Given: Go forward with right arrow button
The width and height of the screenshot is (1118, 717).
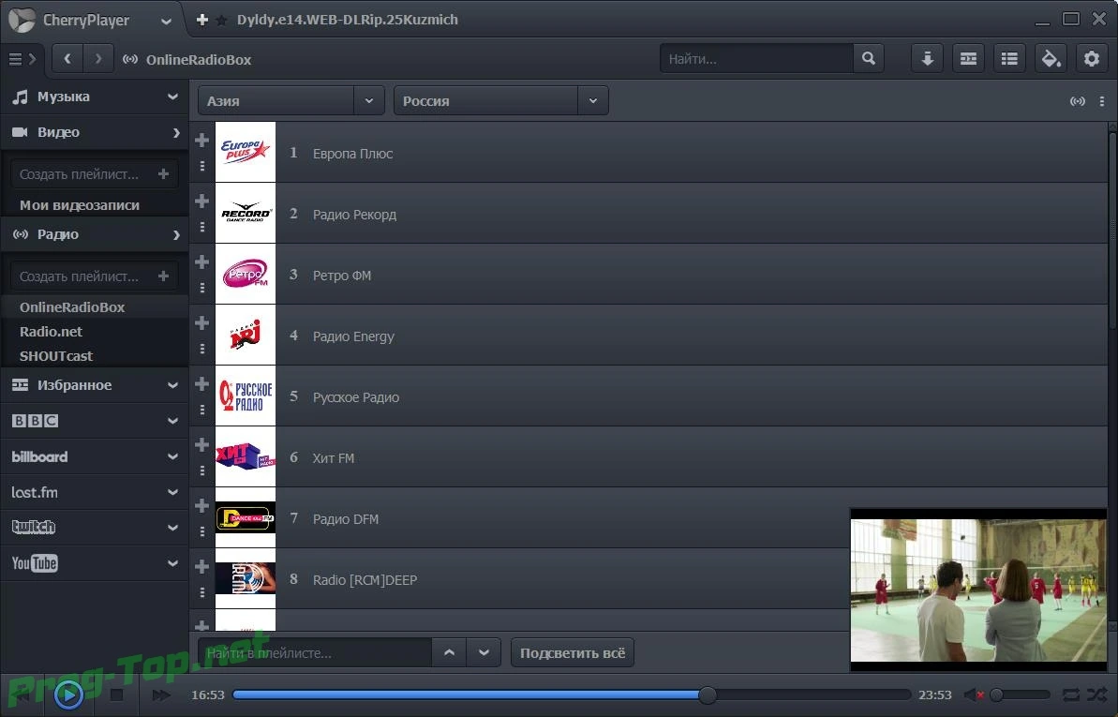Looking at the screenshot, I should 98,58.
